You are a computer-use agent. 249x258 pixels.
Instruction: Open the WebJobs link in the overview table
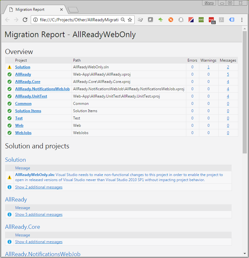click(23, 133)
